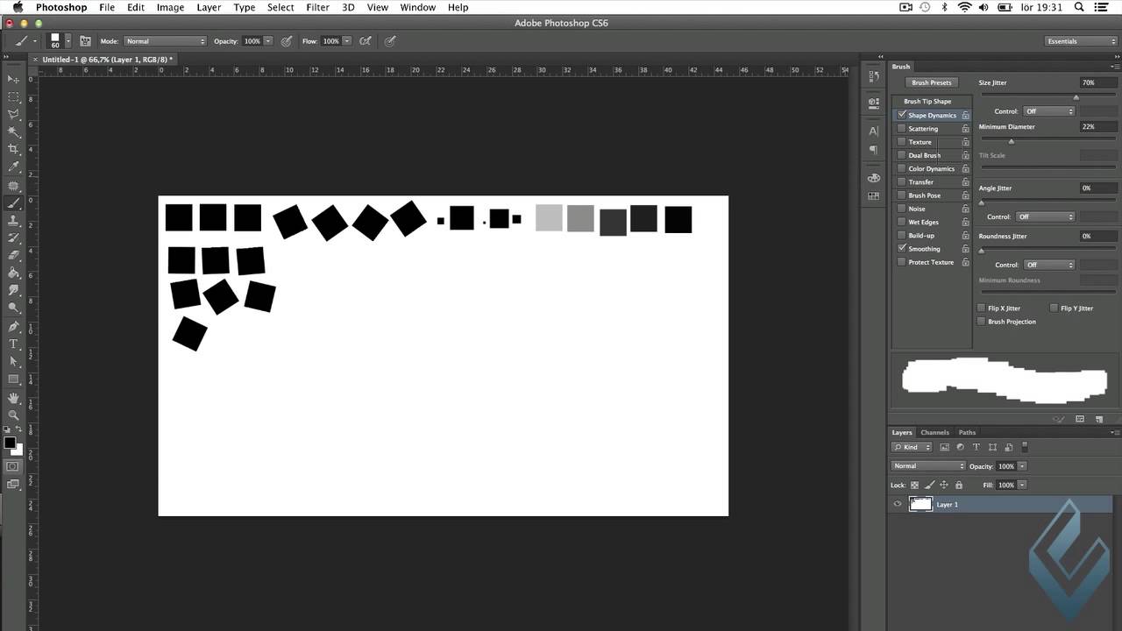
Task: Open the painting Mode dropdown
Action: pos(165,41)
